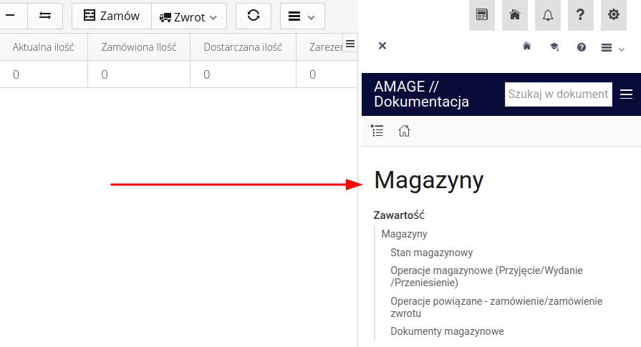Open the Stan magazynowy link
Image resolution: width=641 pixels, height=347 pixels.
click(x=431, y=253)
